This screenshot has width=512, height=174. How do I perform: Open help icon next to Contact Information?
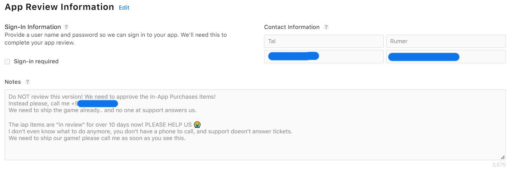pyautogui.click(x=326, y=27)
